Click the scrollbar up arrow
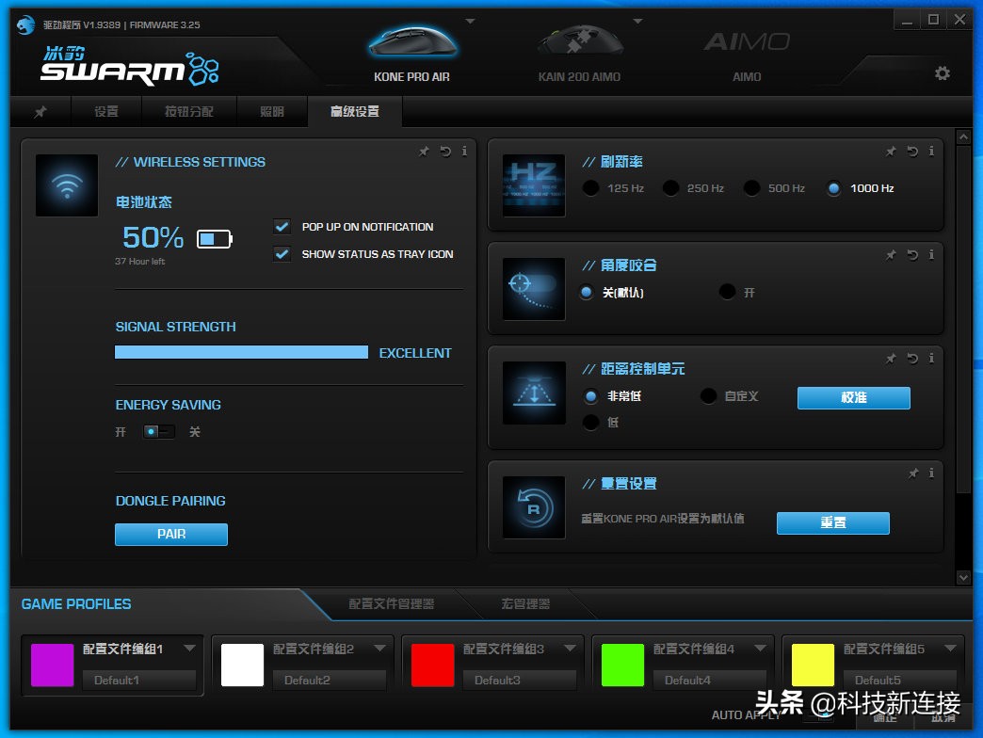The height and width of the screenshot is (738, 983). pyautogui.click(x=963, y=136)
